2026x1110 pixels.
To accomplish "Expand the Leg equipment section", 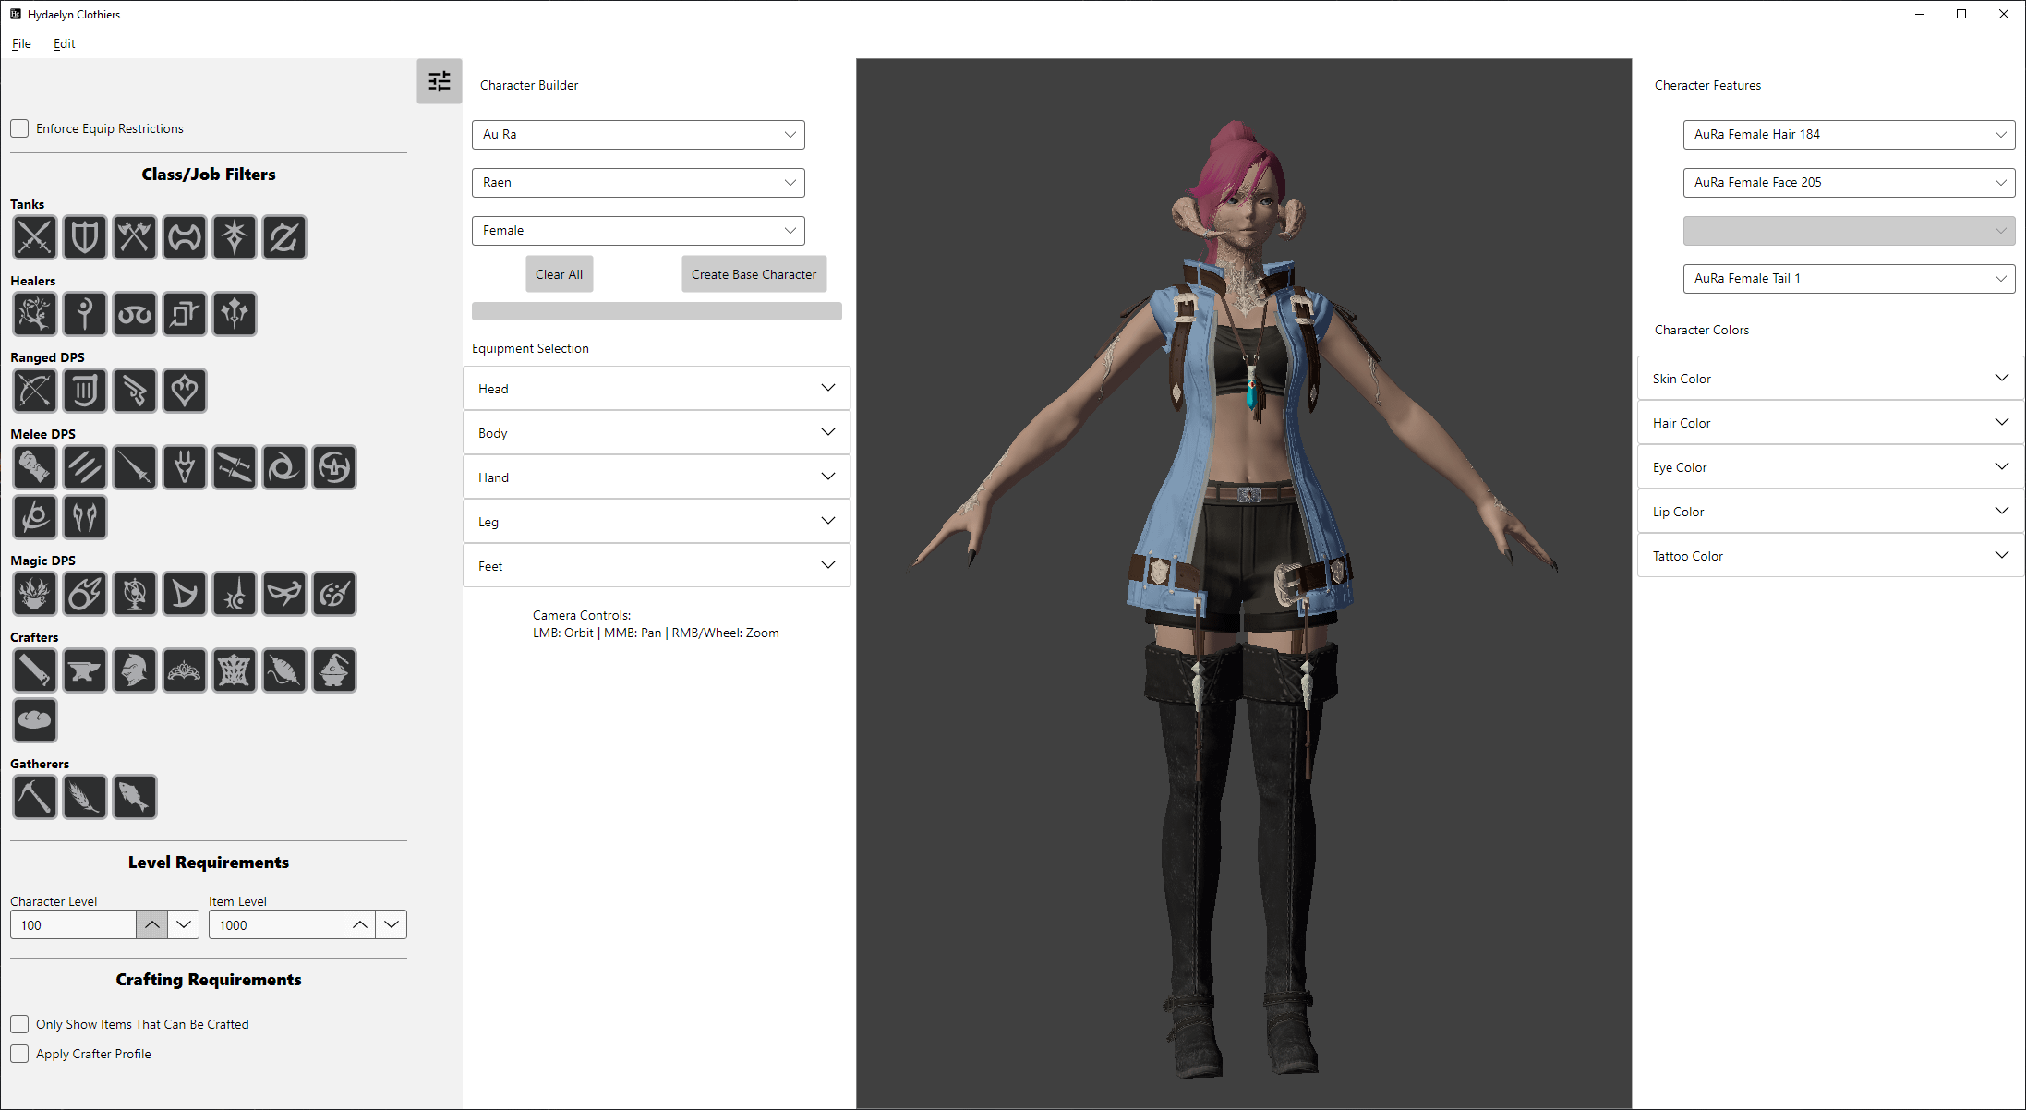I will [657, 522].
